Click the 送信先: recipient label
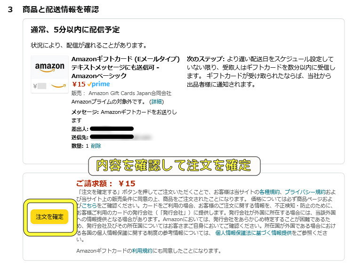354x263 pixels. coord(80,137)
